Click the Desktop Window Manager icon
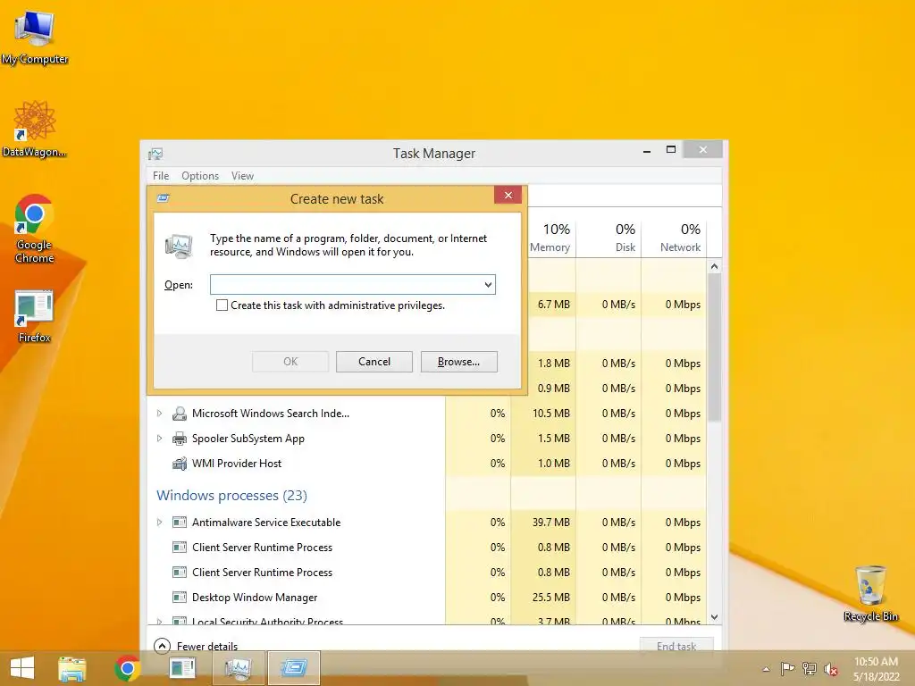Viewport: 915px width, 686px height. point(179,598)
